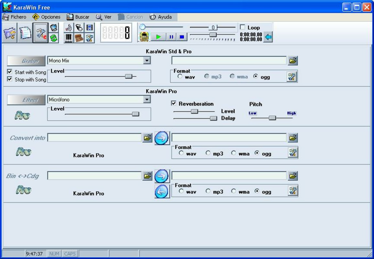Open recording format settings tools icon
The image size is (374, 259).
pyautogui.click(x=292, y=77)
